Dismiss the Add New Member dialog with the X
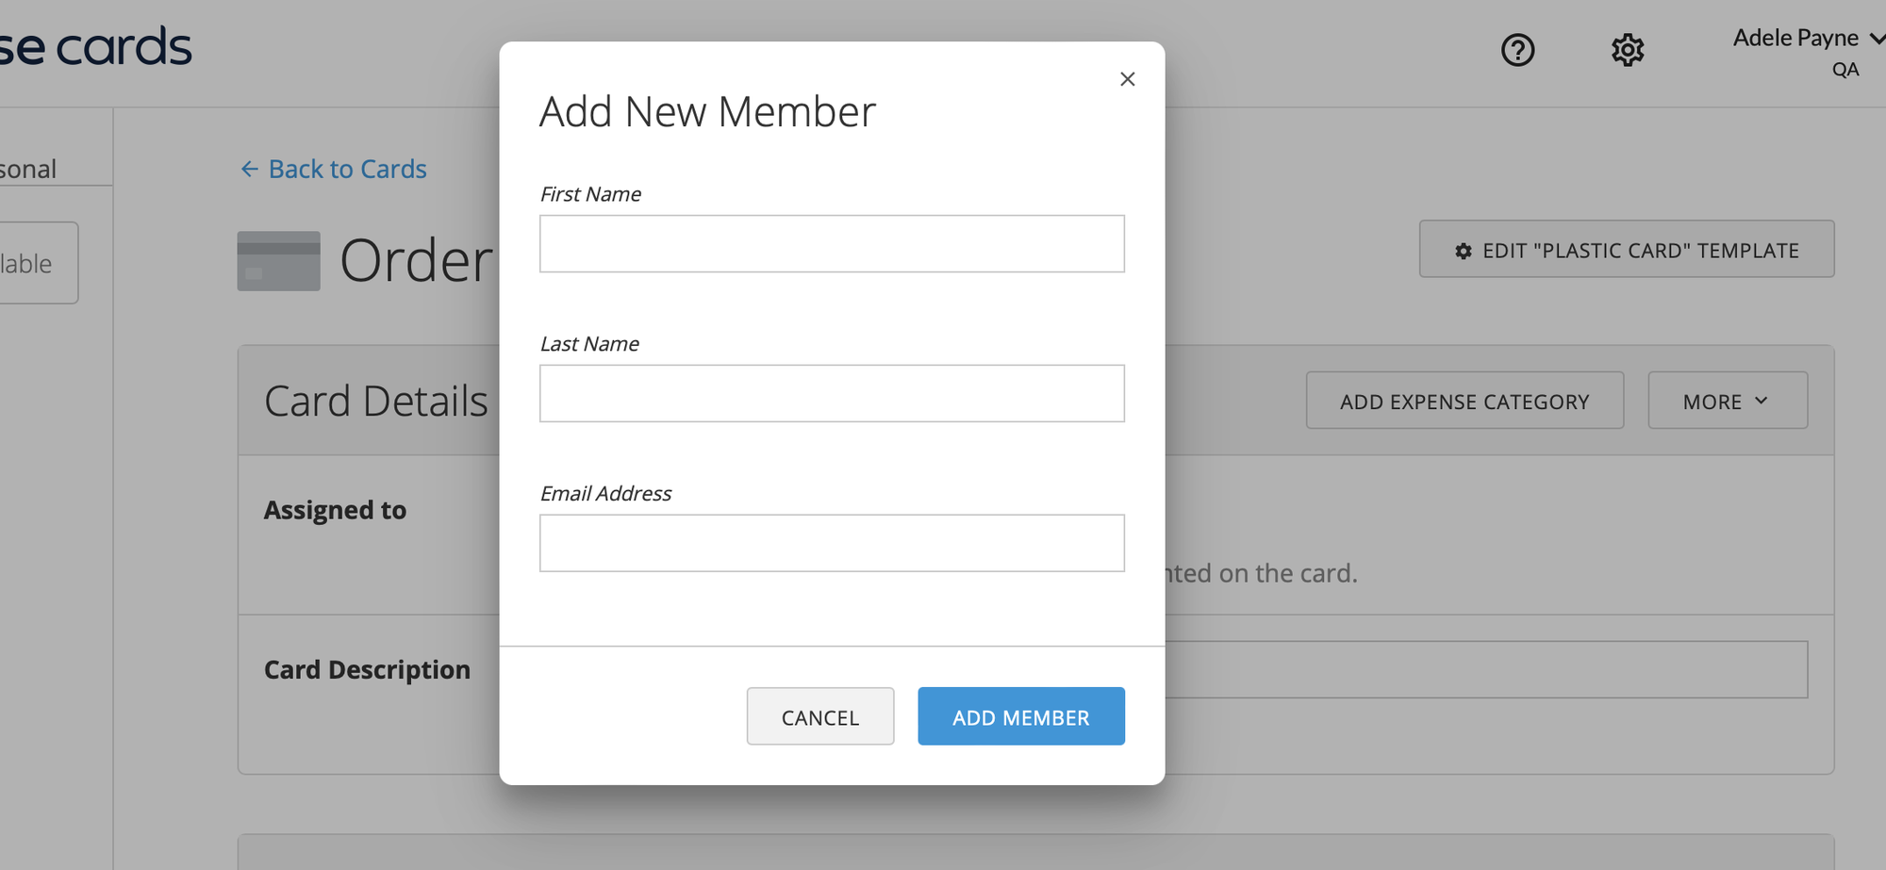 (x=1127, y=79)
